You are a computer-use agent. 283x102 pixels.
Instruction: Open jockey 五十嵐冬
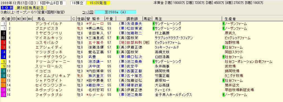(x=96, y=43)
